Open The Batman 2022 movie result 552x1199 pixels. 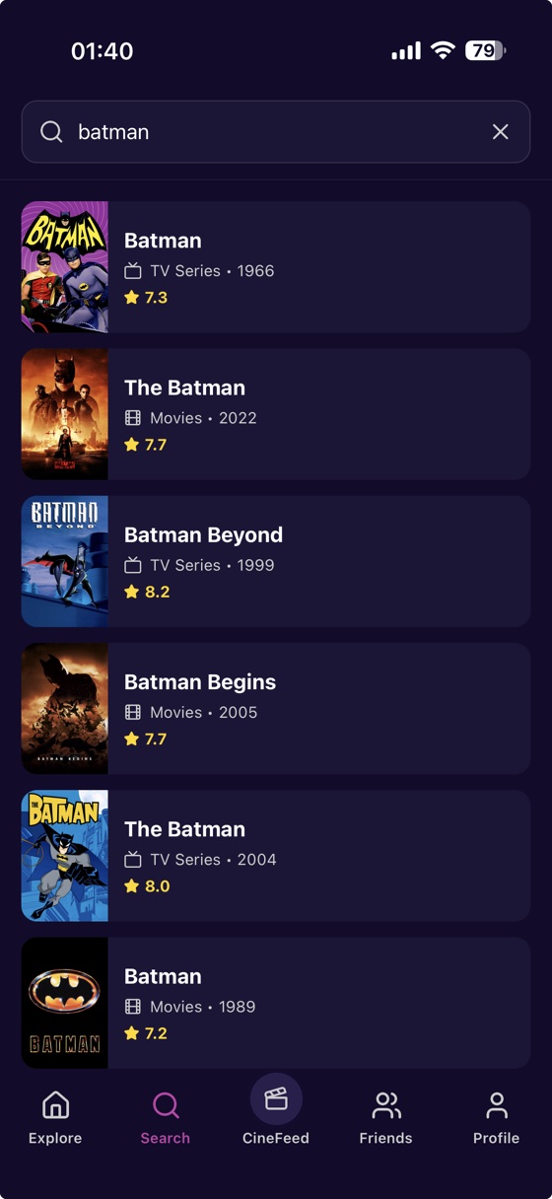pos(276,414)
